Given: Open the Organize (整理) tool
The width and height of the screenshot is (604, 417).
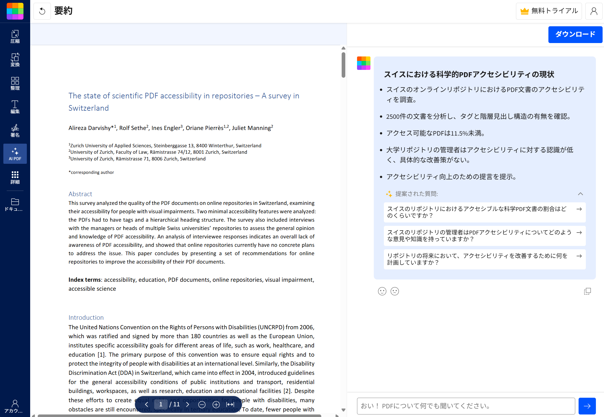Looking at the screenshot, I should 15,83.
